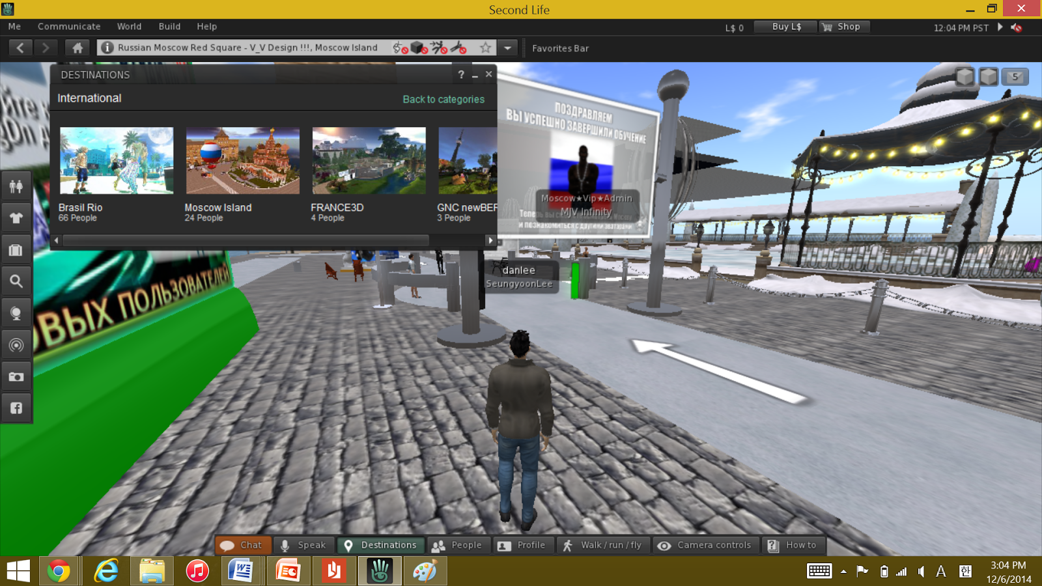Viewport: 1042px width, 586px height.
Task: Open the Build menu
Action: point(169,27)
